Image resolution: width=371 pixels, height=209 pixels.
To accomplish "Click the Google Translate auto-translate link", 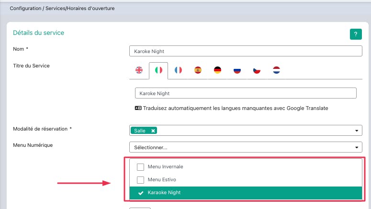I will point(236,108).
